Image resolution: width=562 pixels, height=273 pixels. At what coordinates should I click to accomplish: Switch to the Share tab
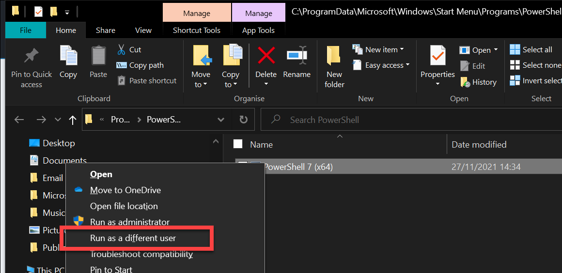point(106,30)
